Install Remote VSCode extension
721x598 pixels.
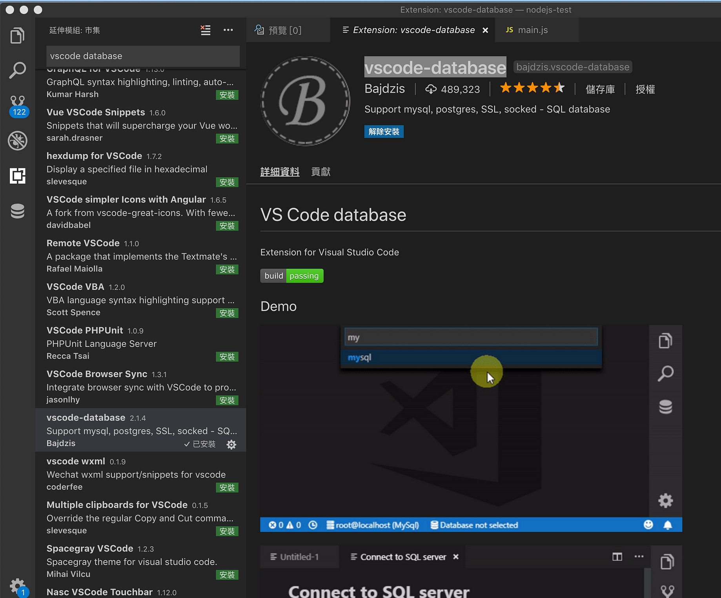tap(227, 269)
